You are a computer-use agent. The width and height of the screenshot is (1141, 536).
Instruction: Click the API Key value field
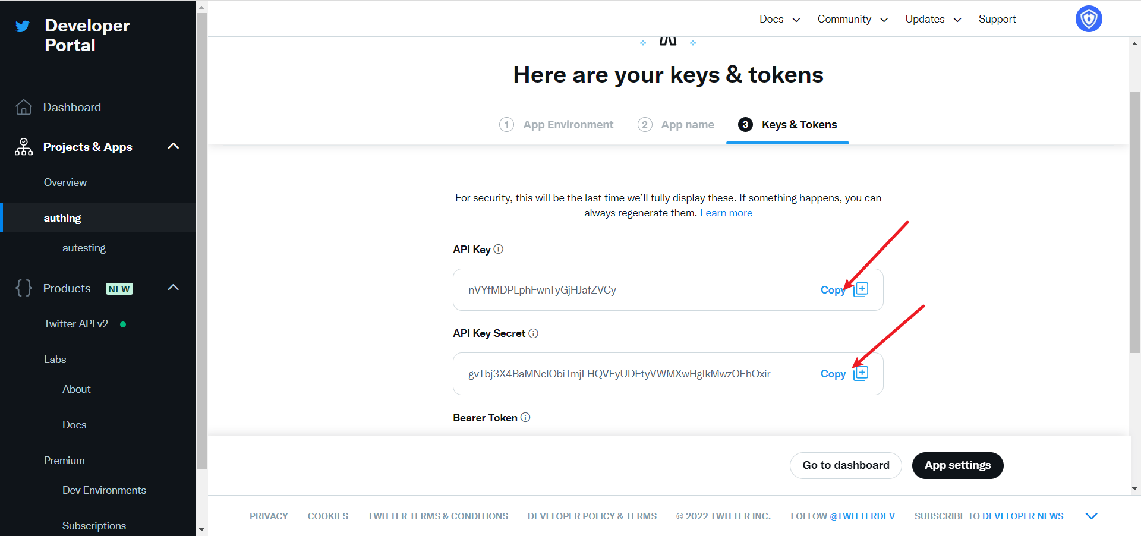630,290
